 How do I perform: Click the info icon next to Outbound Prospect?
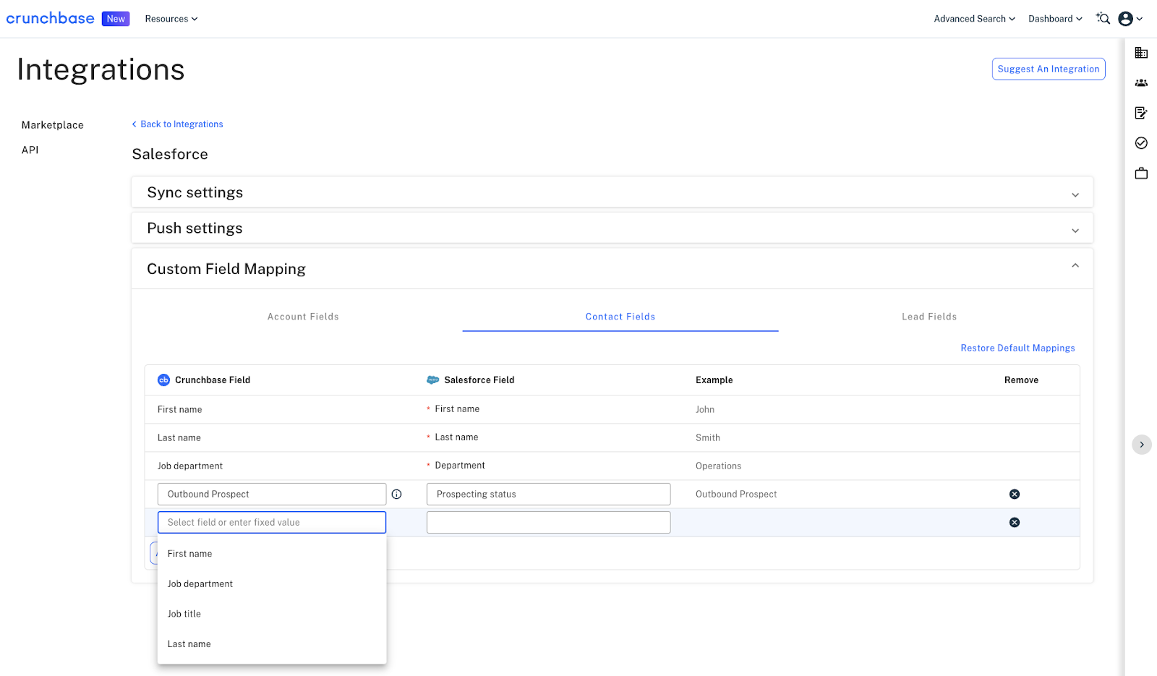coord(396,495)
